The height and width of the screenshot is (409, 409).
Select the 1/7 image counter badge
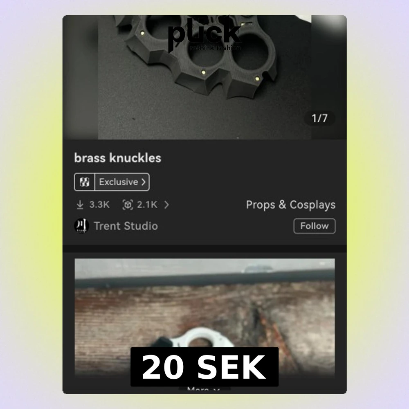[319, 119]
